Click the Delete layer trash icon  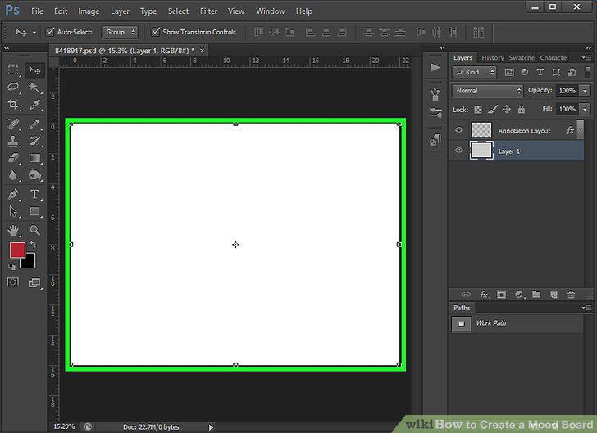click(571, 295)
